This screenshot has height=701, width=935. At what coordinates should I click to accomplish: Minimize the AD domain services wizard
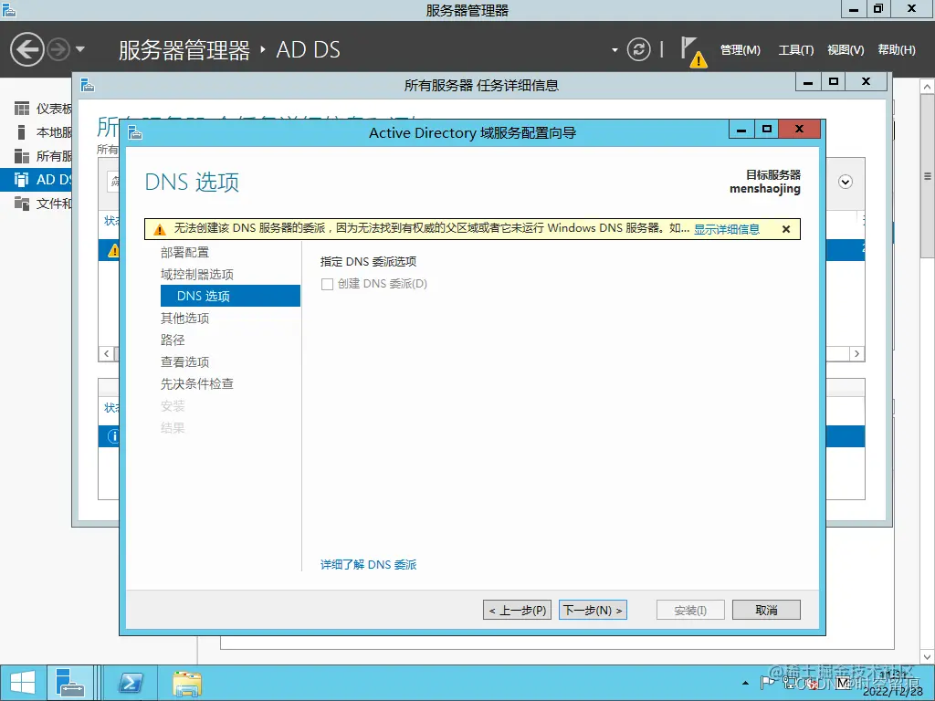click(741, 130)
